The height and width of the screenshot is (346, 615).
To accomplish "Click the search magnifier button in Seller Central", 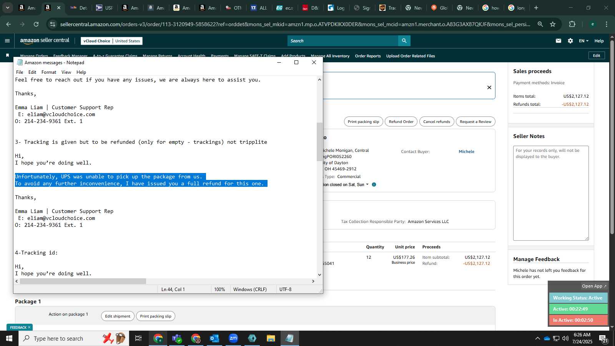I will tap(404, 41).
